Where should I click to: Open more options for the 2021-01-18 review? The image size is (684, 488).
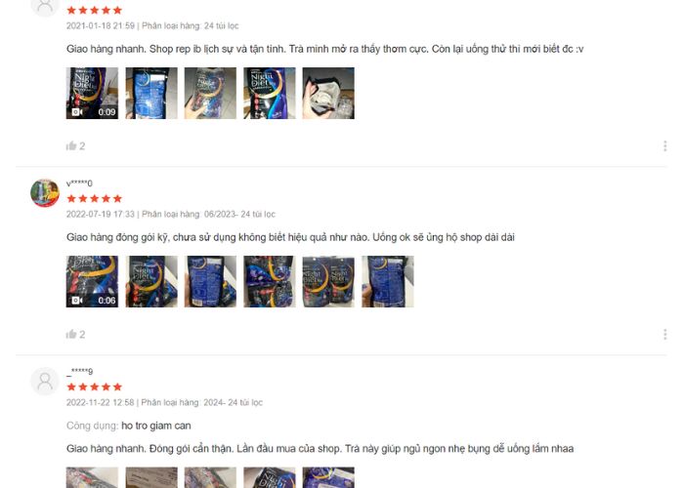(x=664, y=146)
